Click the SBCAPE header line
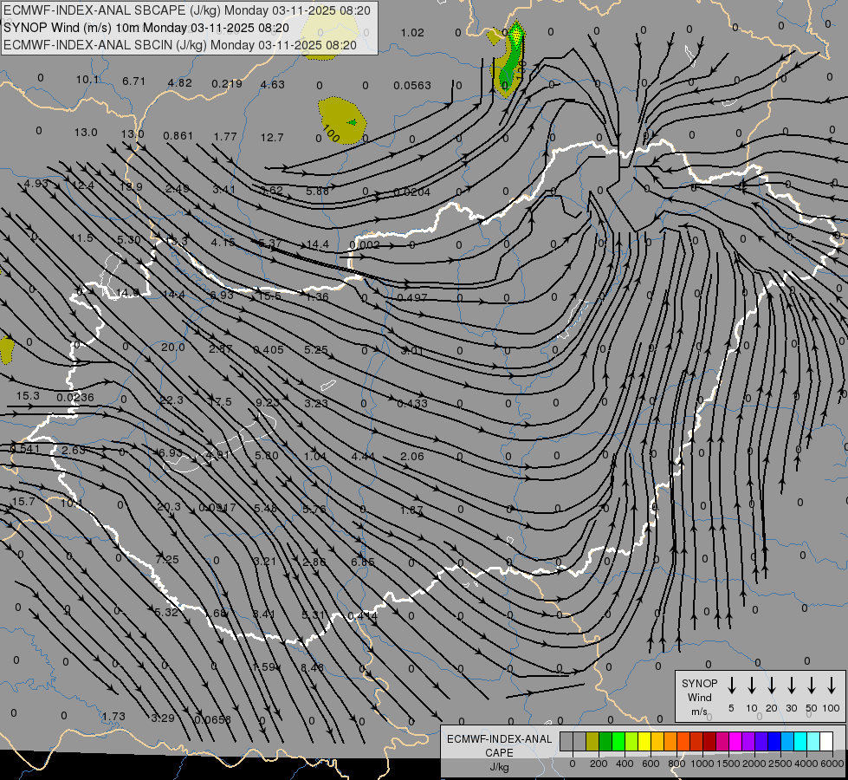The width and height of the screenshot is (848, 780). [x=186, y=10]
